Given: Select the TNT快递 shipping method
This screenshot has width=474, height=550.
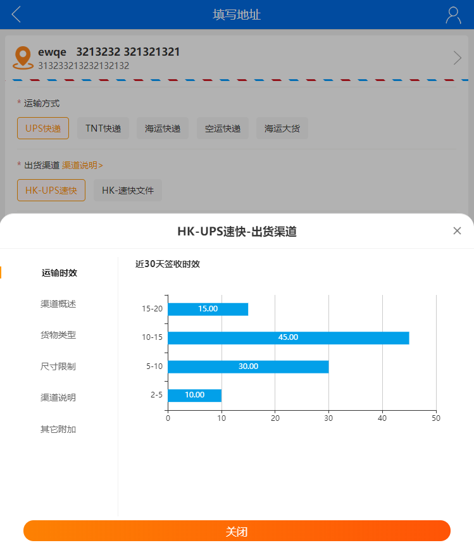Looking at the screenshot, I should [103, 128].
